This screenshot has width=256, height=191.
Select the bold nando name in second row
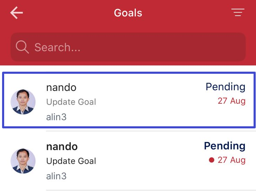coord(62,146)
